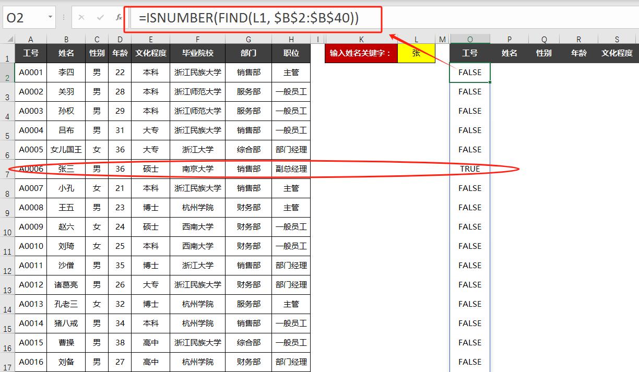Click cell O2 showing FALSE
The image size is (639, 372).
[470, 73]
